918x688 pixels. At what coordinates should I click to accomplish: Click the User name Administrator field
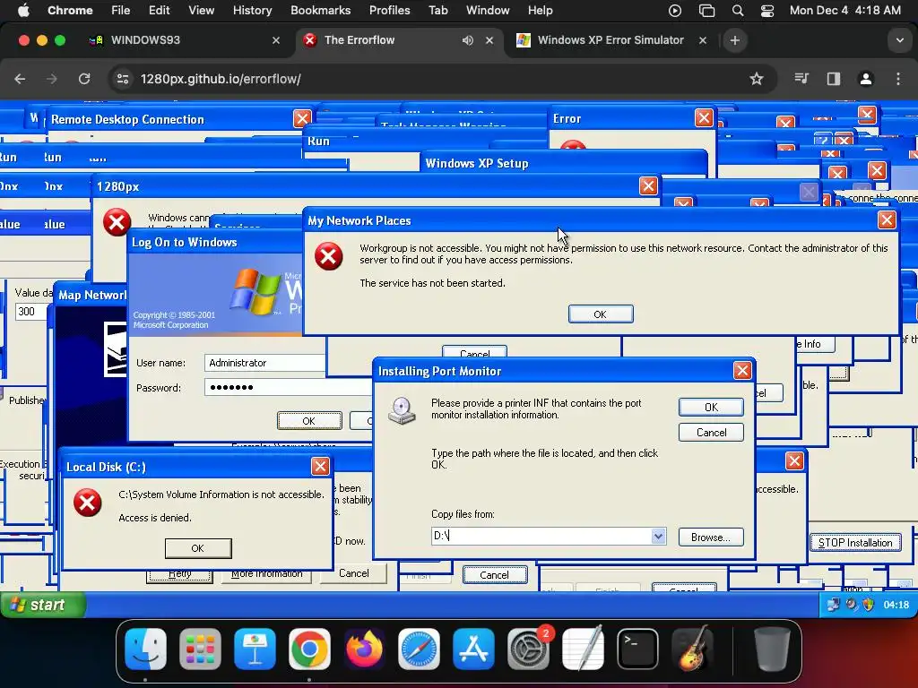coord(264,363)
